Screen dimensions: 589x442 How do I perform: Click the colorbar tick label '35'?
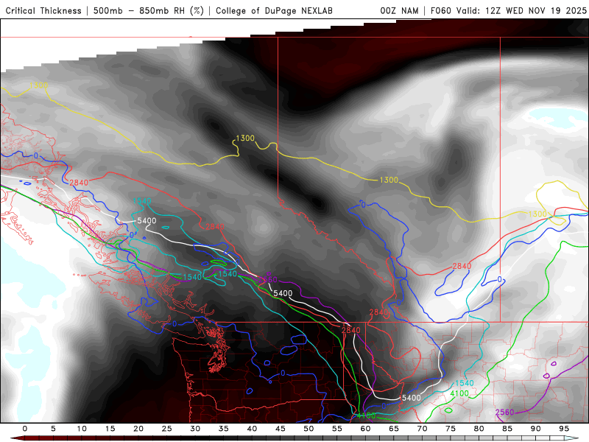(224, 429)
